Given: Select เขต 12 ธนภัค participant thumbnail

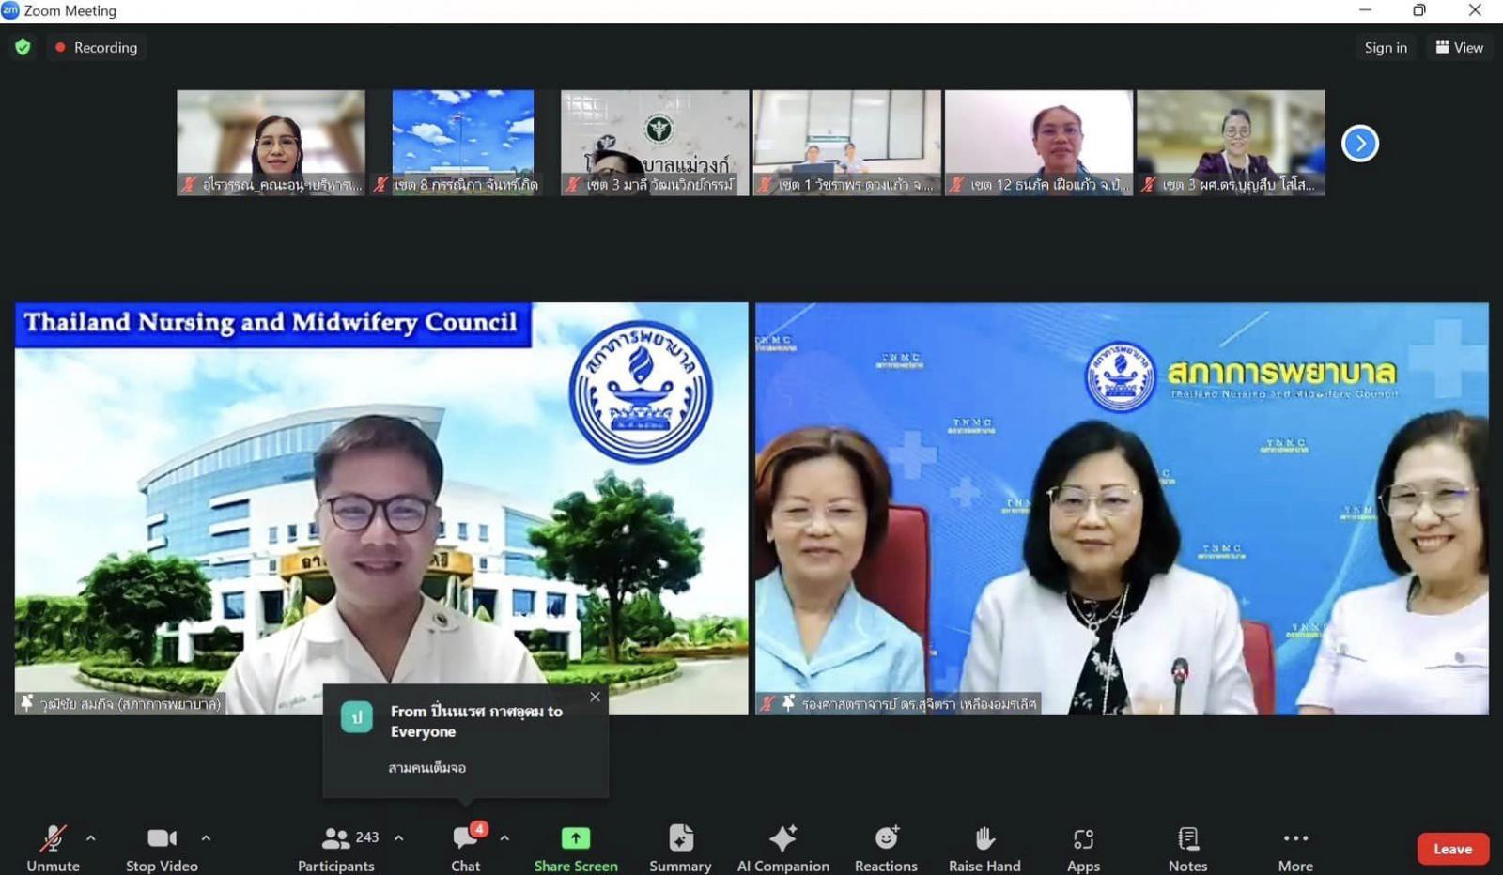Looking at the screenshot, I should click(x=1038, y=143).
